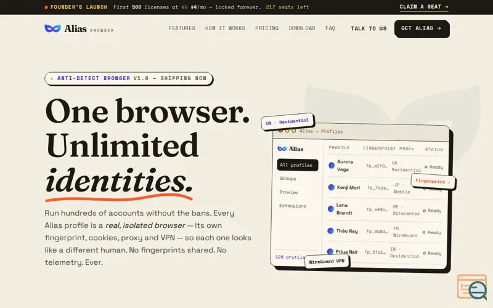
Task: Click the IN · Residential proxy cell
Action: tap(404, 253)
